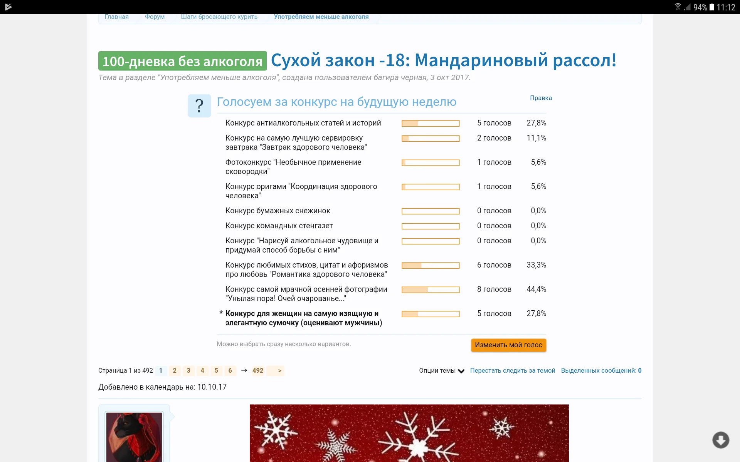This screenshot has height=462, width=740.
Task: Click the Правка link
Action: coord(540,98)
